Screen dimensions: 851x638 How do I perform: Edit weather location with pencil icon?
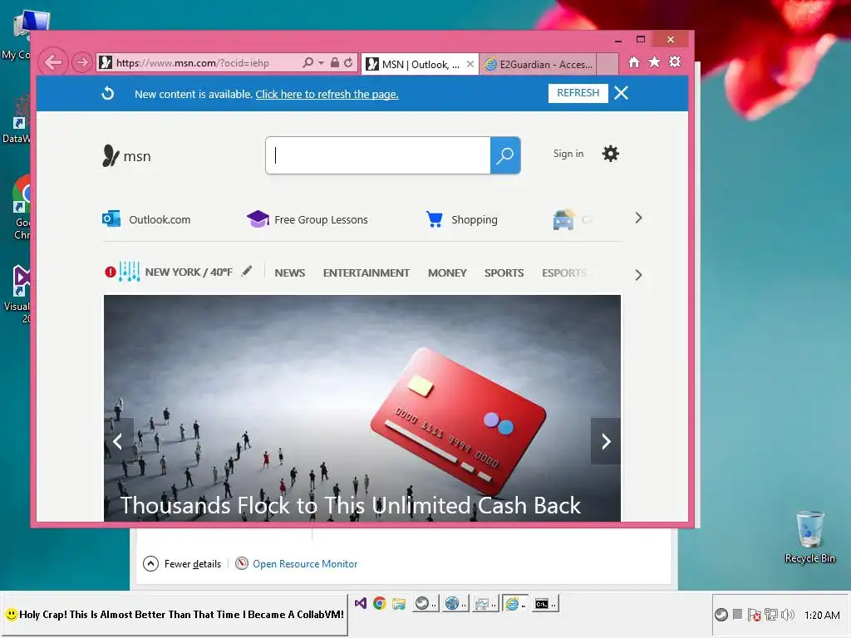[x=247, y=271]
